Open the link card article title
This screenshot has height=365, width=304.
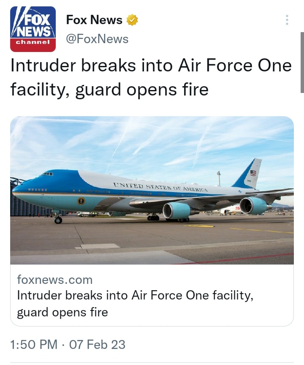pos(135,304)
